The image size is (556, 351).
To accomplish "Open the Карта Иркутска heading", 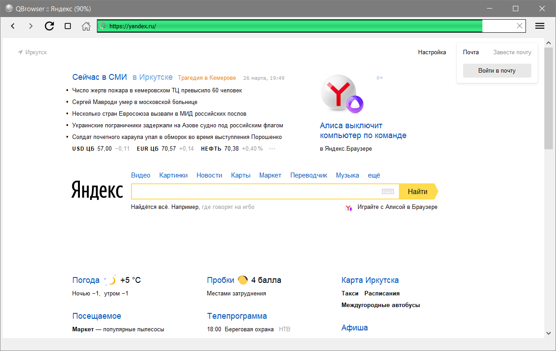I will pyautogui.click(x=370, y=280).
